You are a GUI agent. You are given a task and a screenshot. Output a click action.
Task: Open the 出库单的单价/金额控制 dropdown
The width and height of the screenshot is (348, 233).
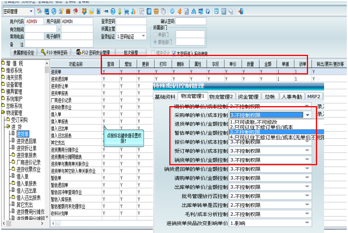(x=307, y=187)
